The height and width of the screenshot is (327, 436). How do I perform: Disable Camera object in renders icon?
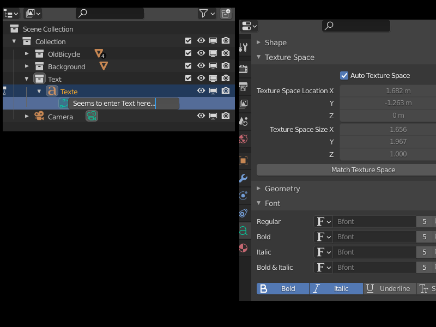(x=226, y=116)
